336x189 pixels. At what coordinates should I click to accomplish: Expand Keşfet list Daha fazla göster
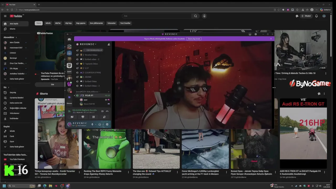click(17, 147)
